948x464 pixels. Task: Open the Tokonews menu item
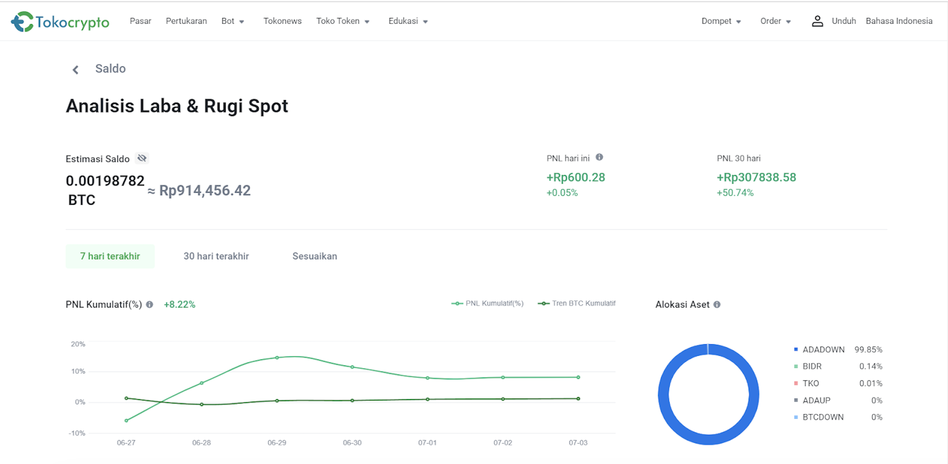point(283,21)
